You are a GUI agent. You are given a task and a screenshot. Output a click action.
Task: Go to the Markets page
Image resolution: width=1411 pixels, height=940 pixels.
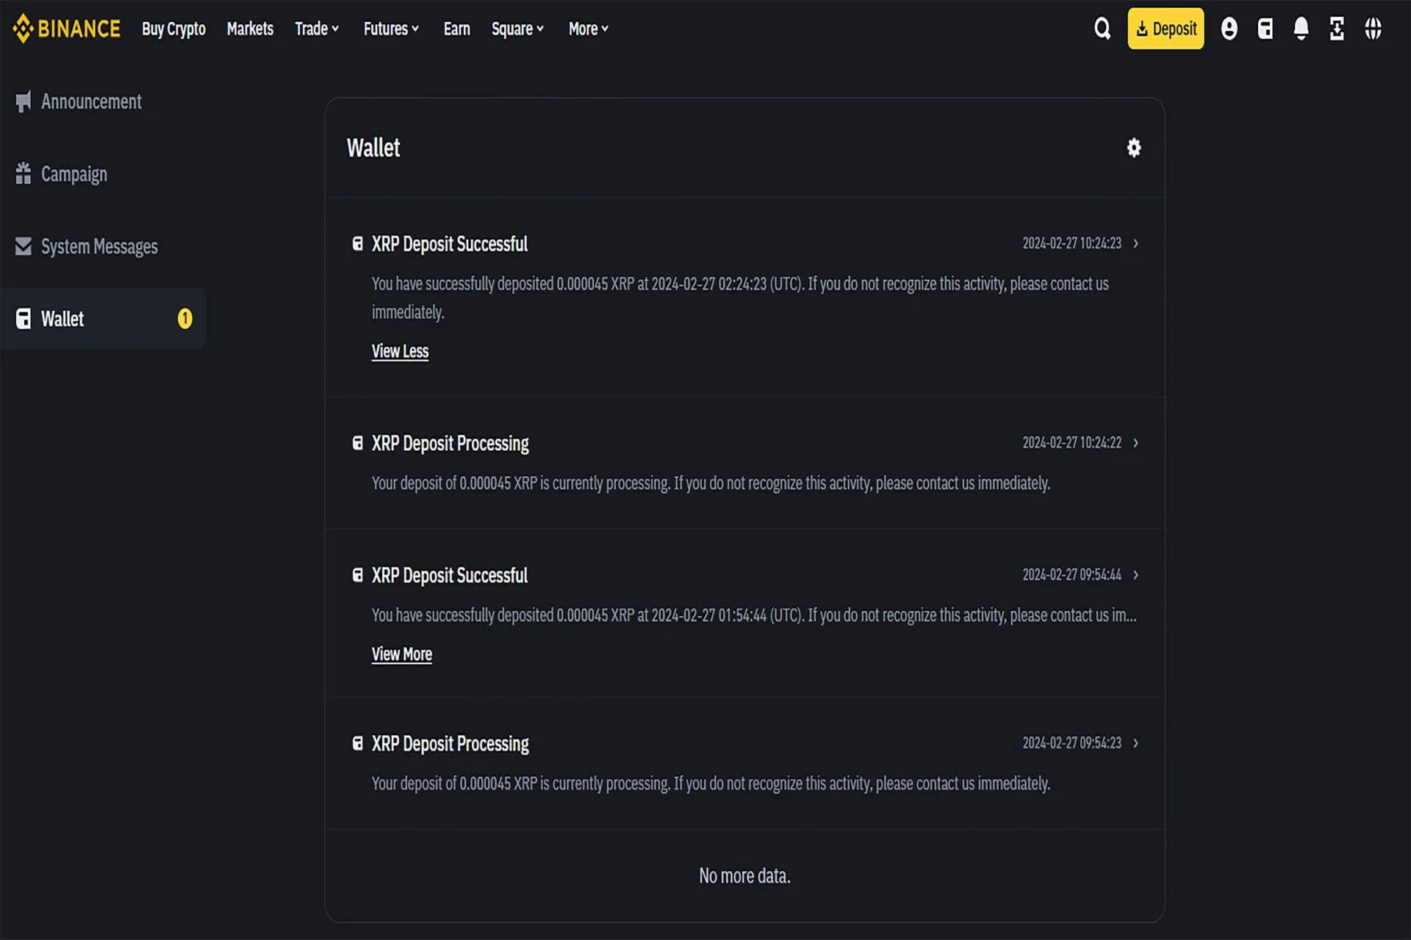(x=250, y=29)
